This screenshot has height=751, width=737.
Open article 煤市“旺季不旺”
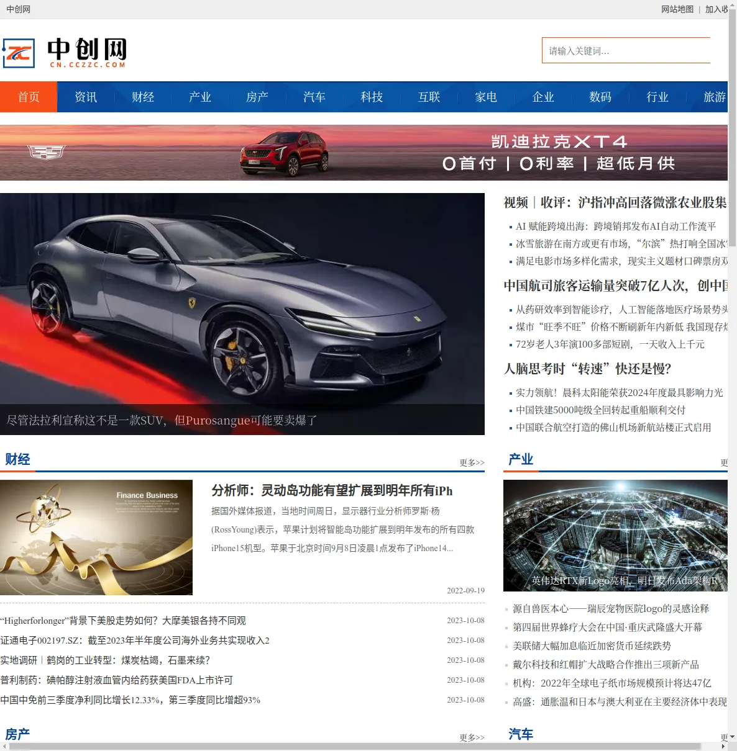[621, 327]
